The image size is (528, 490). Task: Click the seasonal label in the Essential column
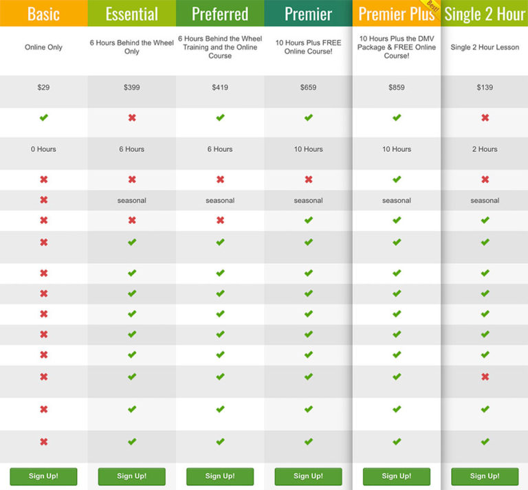(x=132, y=201)
